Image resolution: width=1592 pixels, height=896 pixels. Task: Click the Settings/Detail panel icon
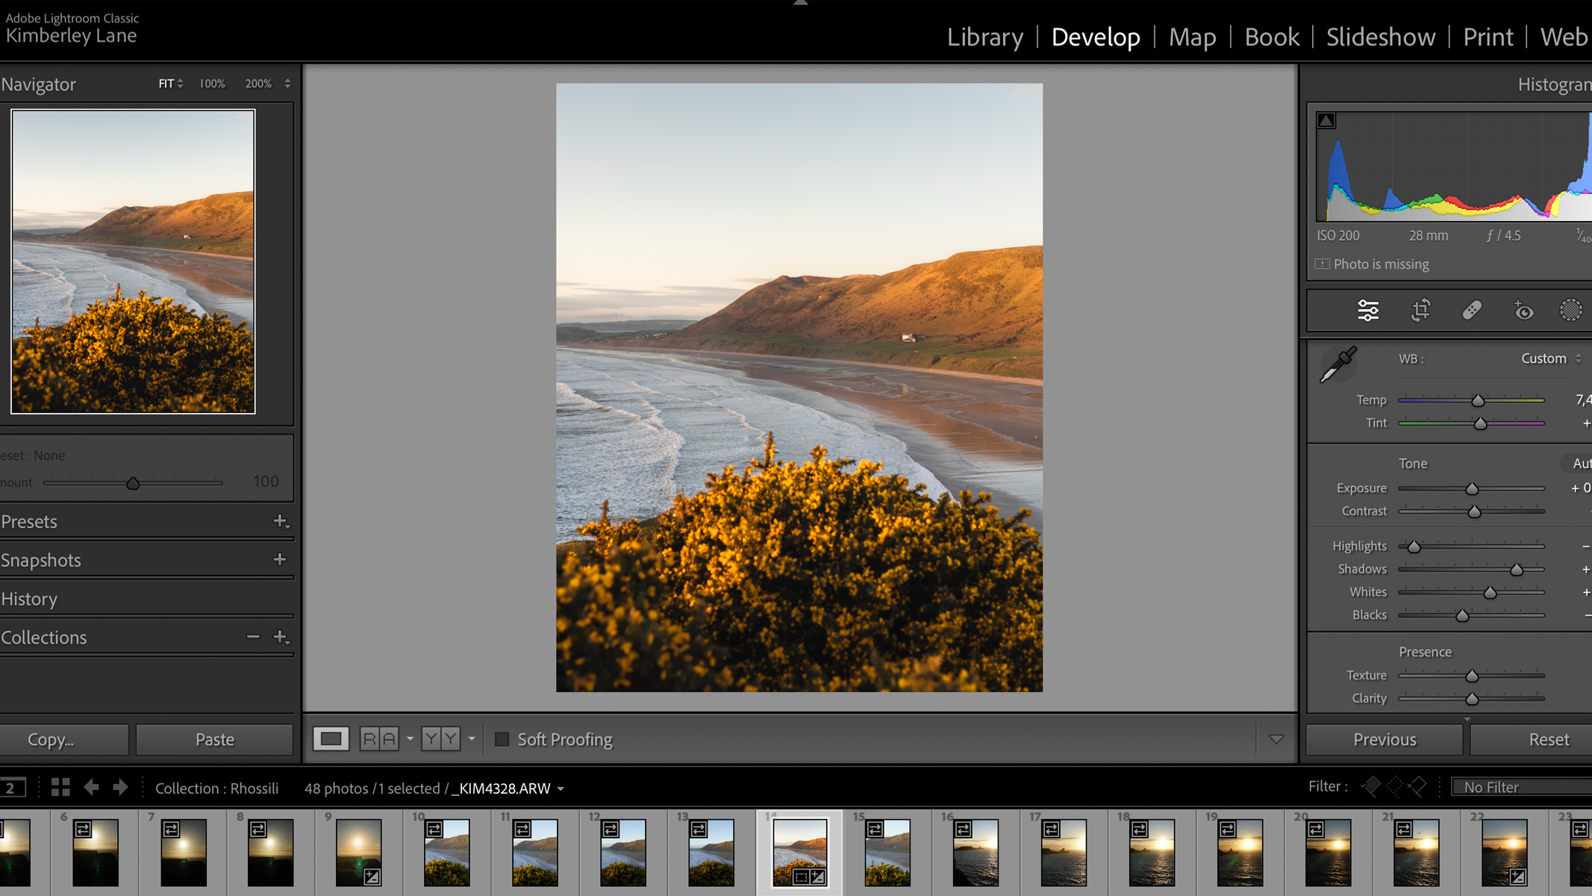[x=1369, y=310]
